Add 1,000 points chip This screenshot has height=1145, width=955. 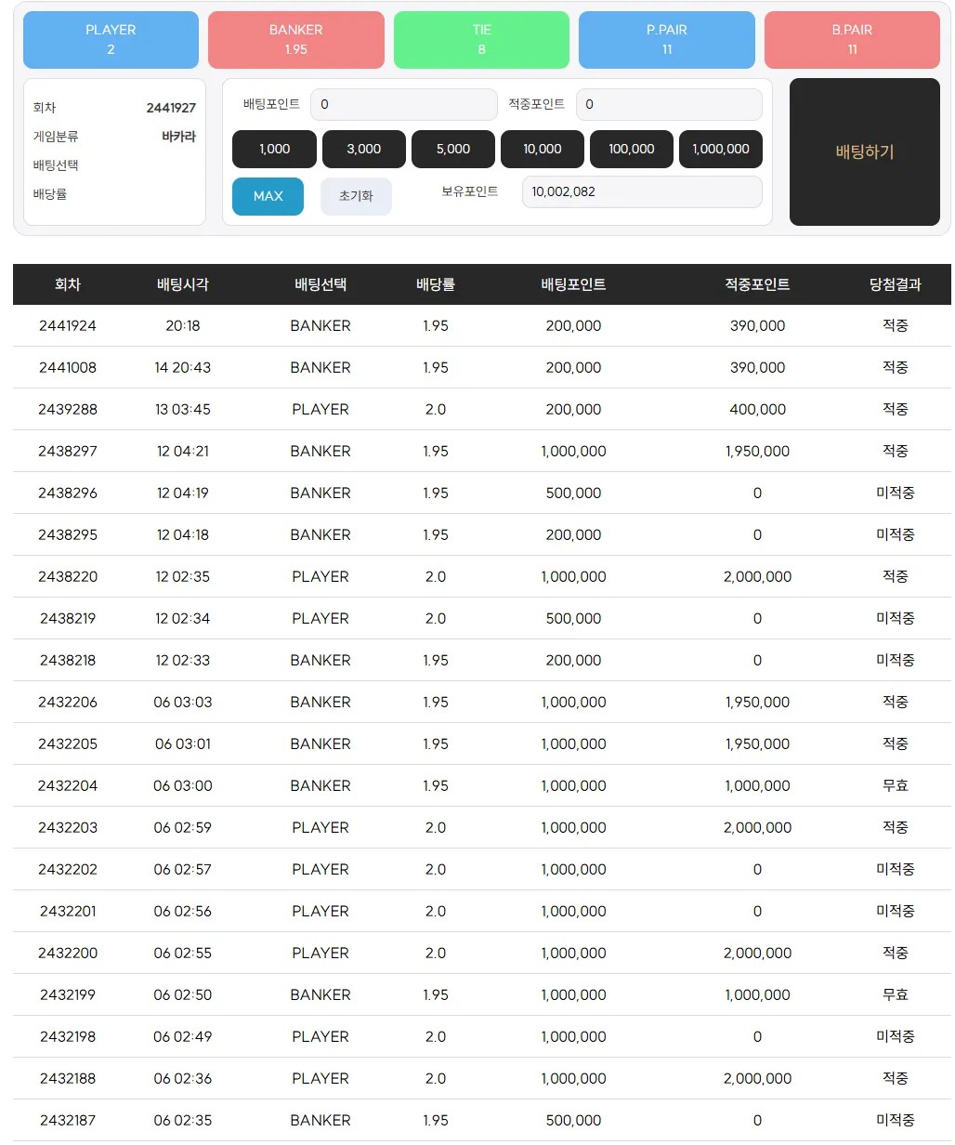click(x=275, y=149)
